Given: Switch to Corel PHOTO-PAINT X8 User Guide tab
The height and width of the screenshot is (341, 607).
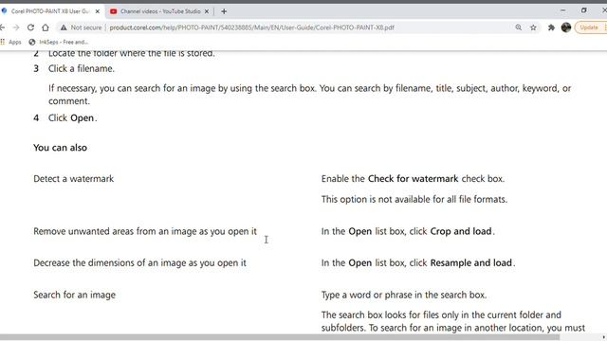Looking at the screenshot, I should (50, 11).
